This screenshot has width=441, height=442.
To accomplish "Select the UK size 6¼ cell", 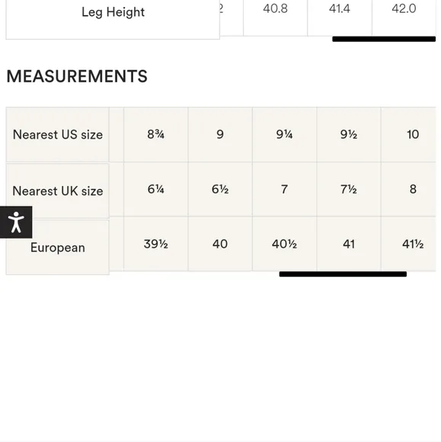I will [x=156, y=189].
